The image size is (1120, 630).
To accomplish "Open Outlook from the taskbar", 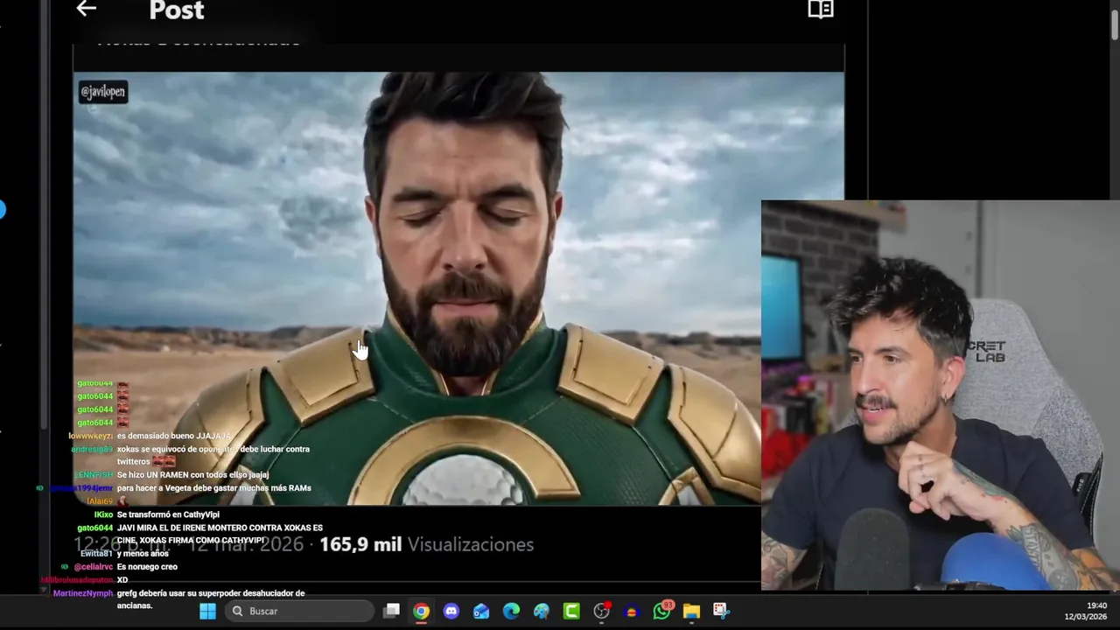I will tap(481, 611).
